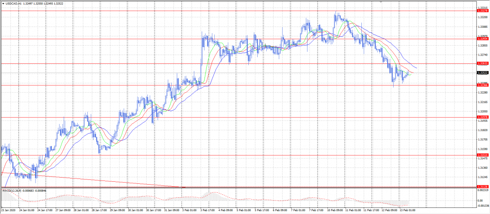
Task: Click the 1.32050 price axis value
Action: click(483, 111)
